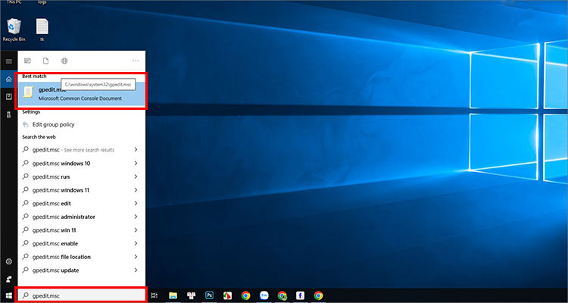Screen dimensions: 568x303
Task: Click the gpedit.msc taskbar search box
Action: 82,295
